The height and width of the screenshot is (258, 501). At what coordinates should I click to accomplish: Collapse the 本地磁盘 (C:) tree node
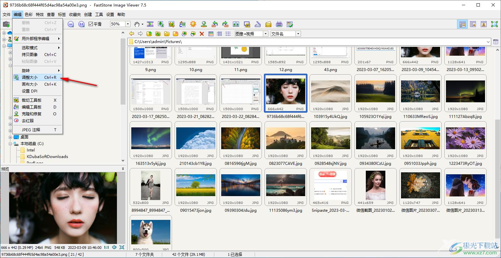pyautogui.click(x=10, y=144)
